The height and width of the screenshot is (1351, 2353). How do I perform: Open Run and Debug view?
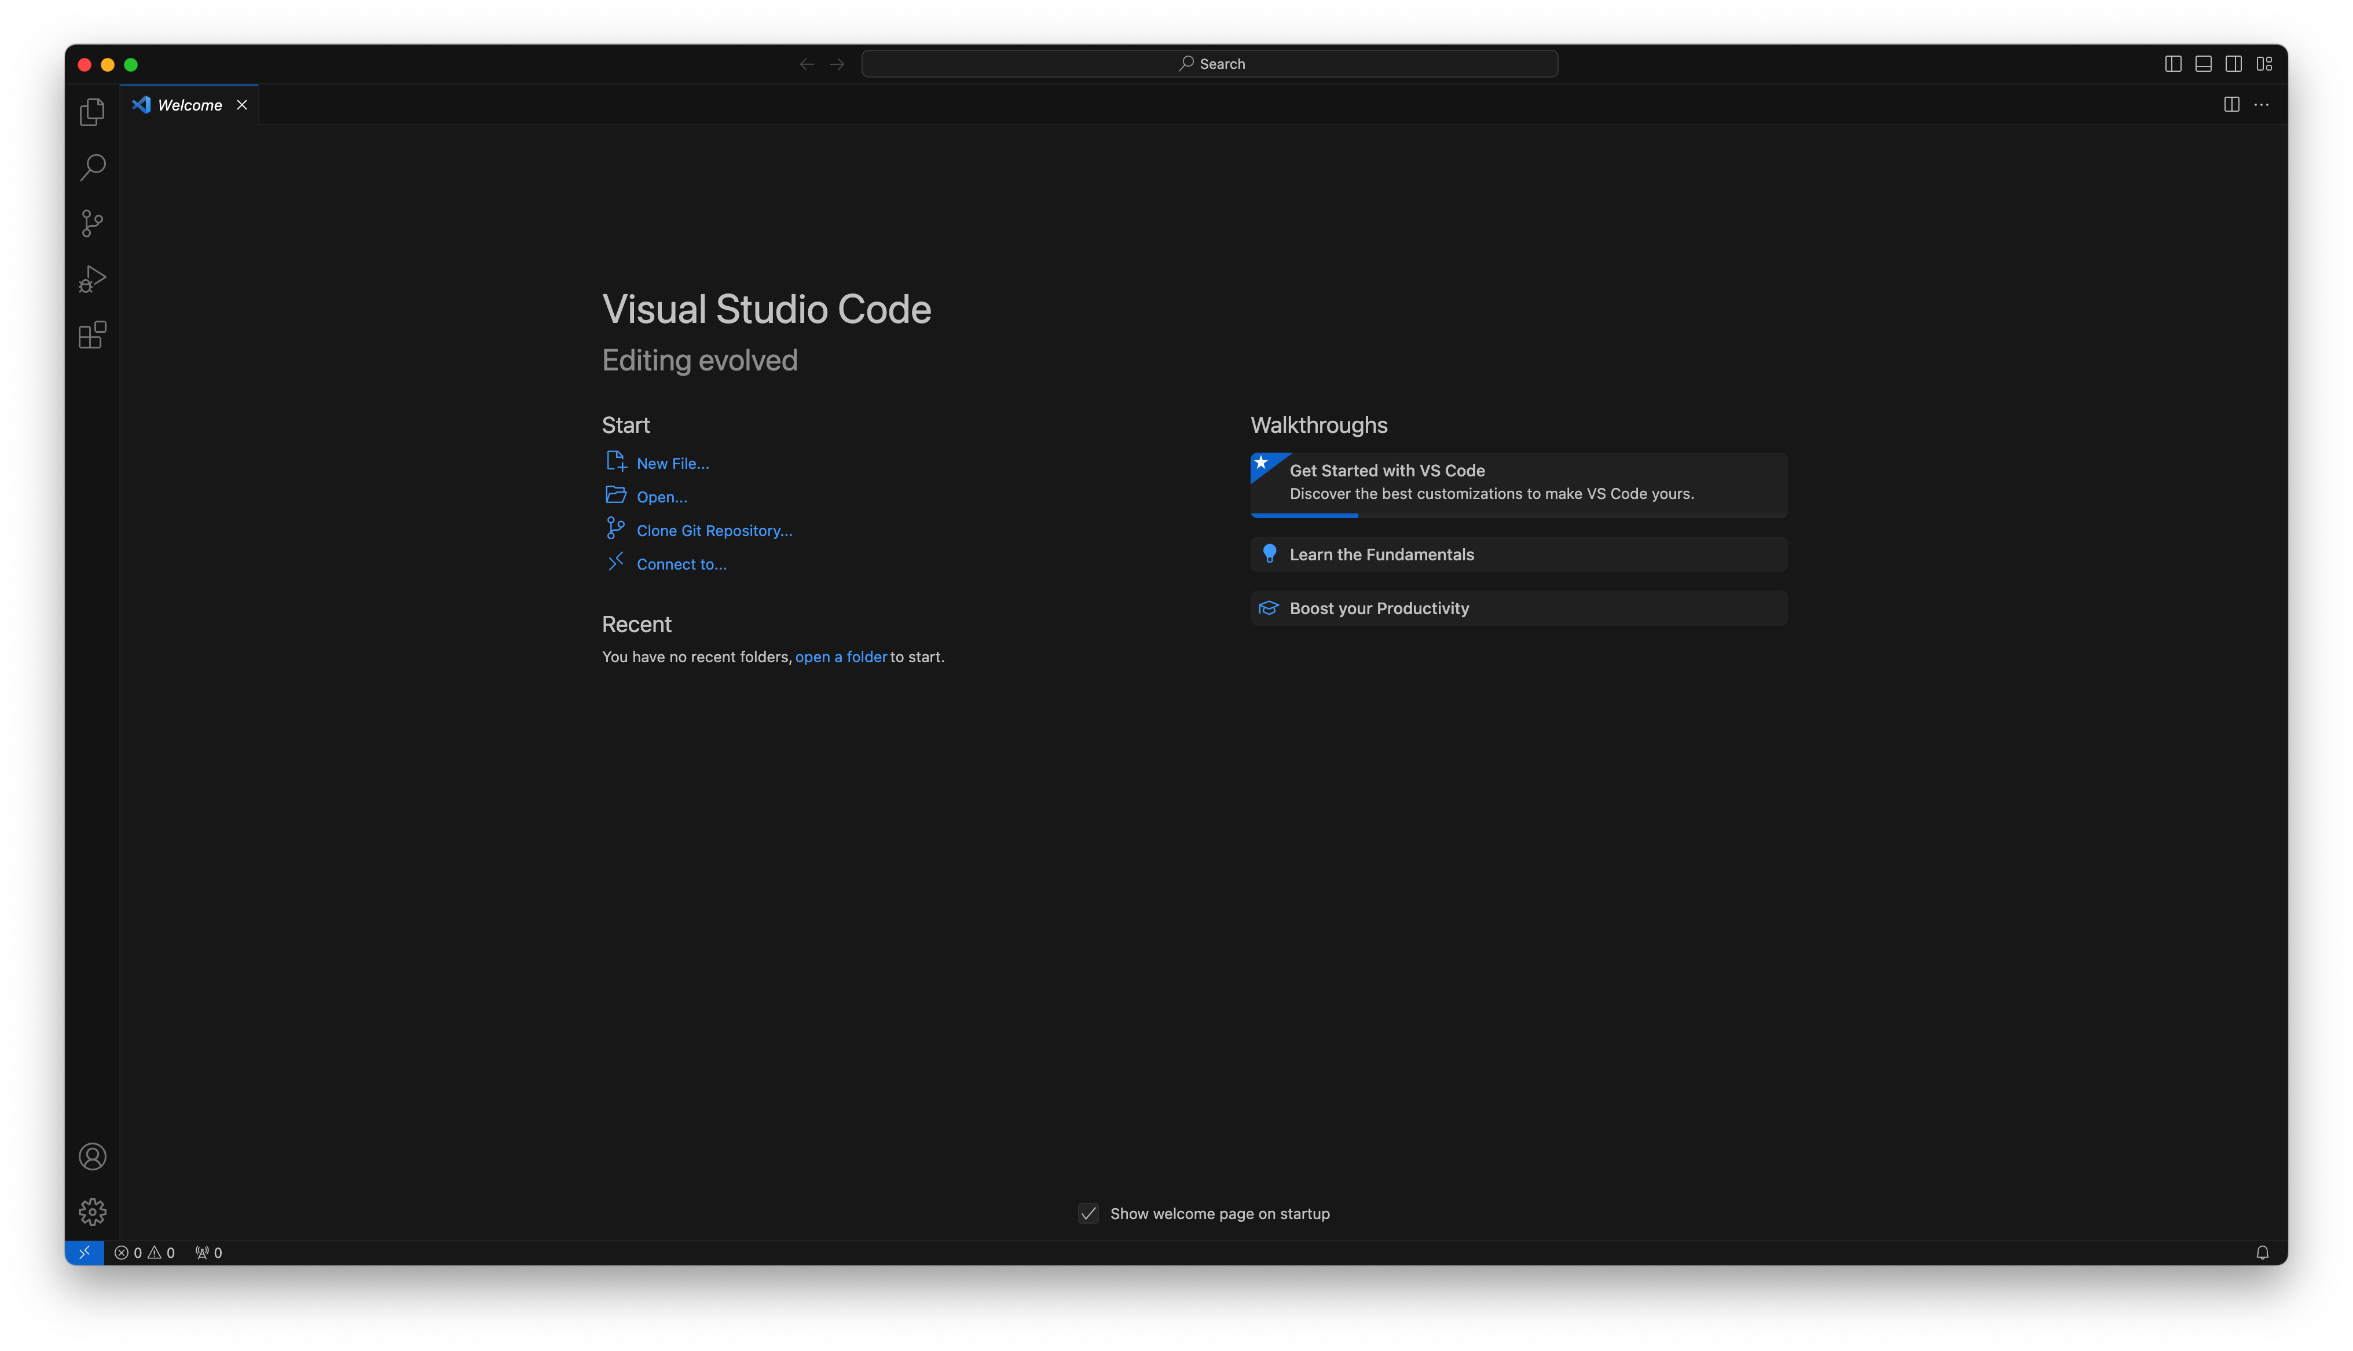click(x=92, y=280)
